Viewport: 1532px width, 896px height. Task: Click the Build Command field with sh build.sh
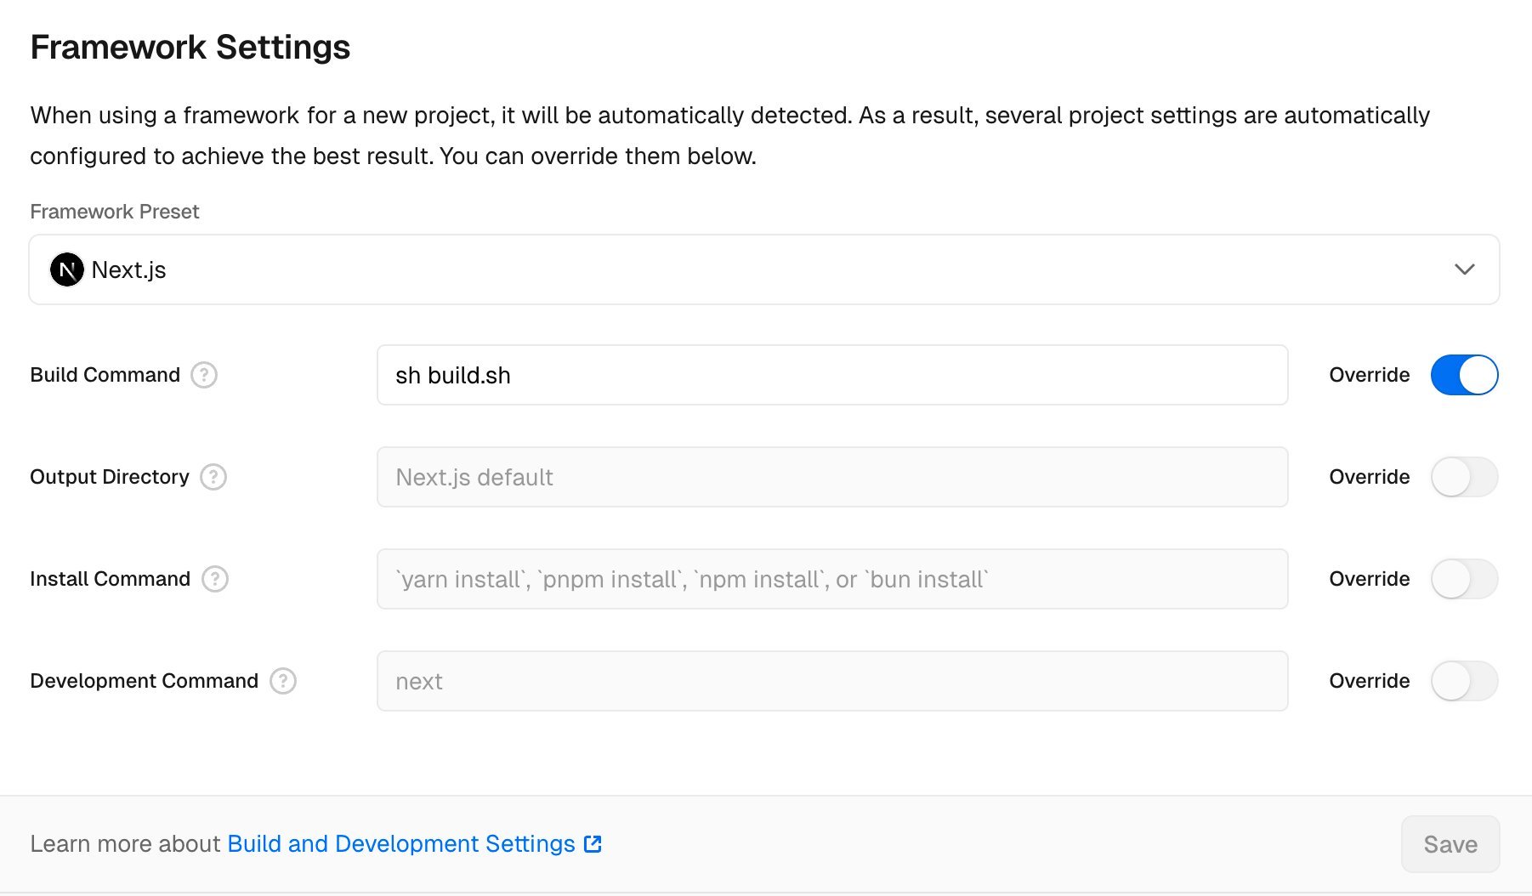pyautogui.click(x=831, y=375)
